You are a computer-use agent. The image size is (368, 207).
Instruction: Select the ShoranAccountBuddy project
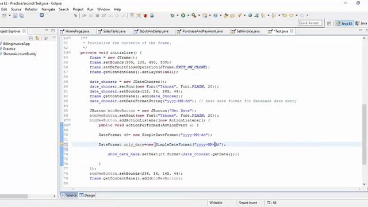point(20,54)
